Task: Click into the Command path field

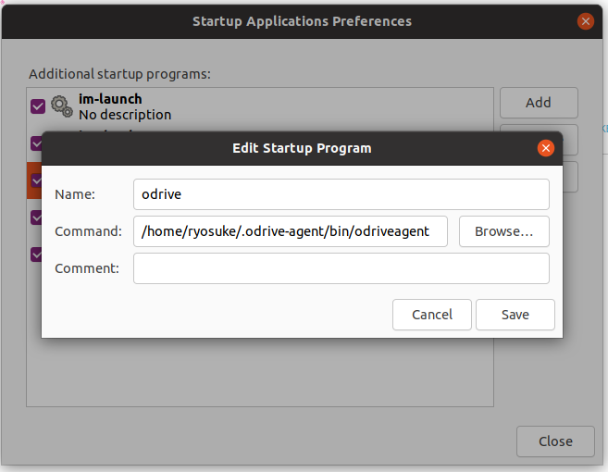Action: click(x=291, y=231)
